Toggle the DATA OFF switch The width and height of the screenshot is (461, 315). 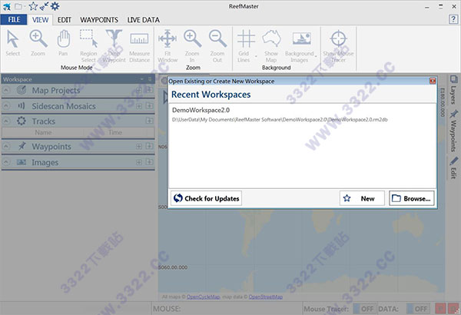click(417, 309)
